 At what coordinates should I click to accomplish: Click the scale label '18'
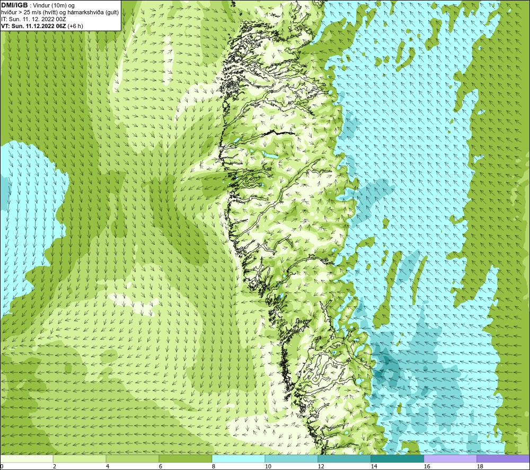[x=480, y=467]
